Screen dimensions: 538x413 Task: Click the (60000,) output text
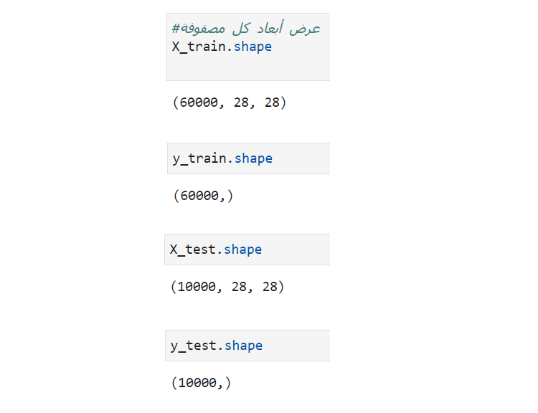tap(204, 196)
